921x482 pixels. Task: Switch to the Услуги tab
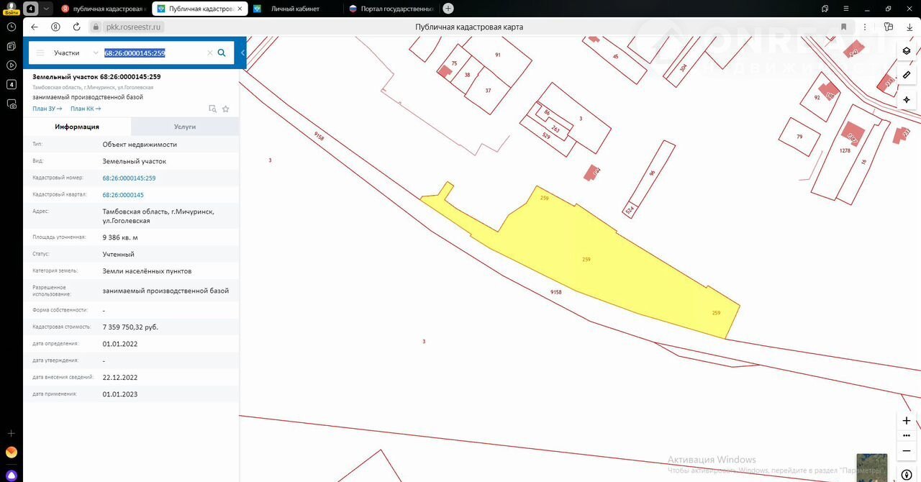coord(185,127)
